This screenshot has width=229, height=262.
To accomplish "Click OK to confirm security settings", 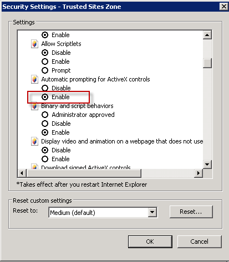I will point(150,242).
